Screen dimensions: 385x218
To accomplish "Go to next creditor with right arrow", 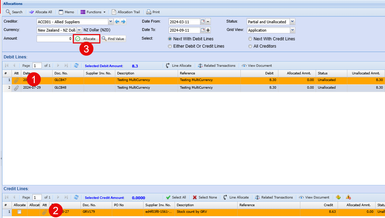I will point(123,22).
